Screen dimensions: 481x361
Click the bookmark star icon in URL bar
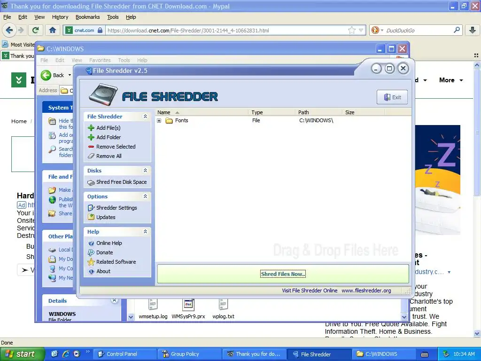click(351, 30)
